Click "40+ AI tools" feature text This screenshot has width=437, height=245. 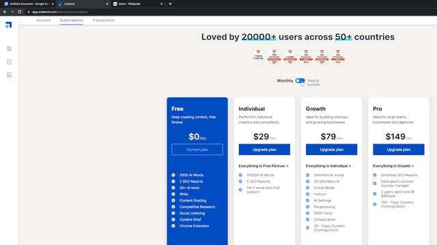tap(189, 188)
